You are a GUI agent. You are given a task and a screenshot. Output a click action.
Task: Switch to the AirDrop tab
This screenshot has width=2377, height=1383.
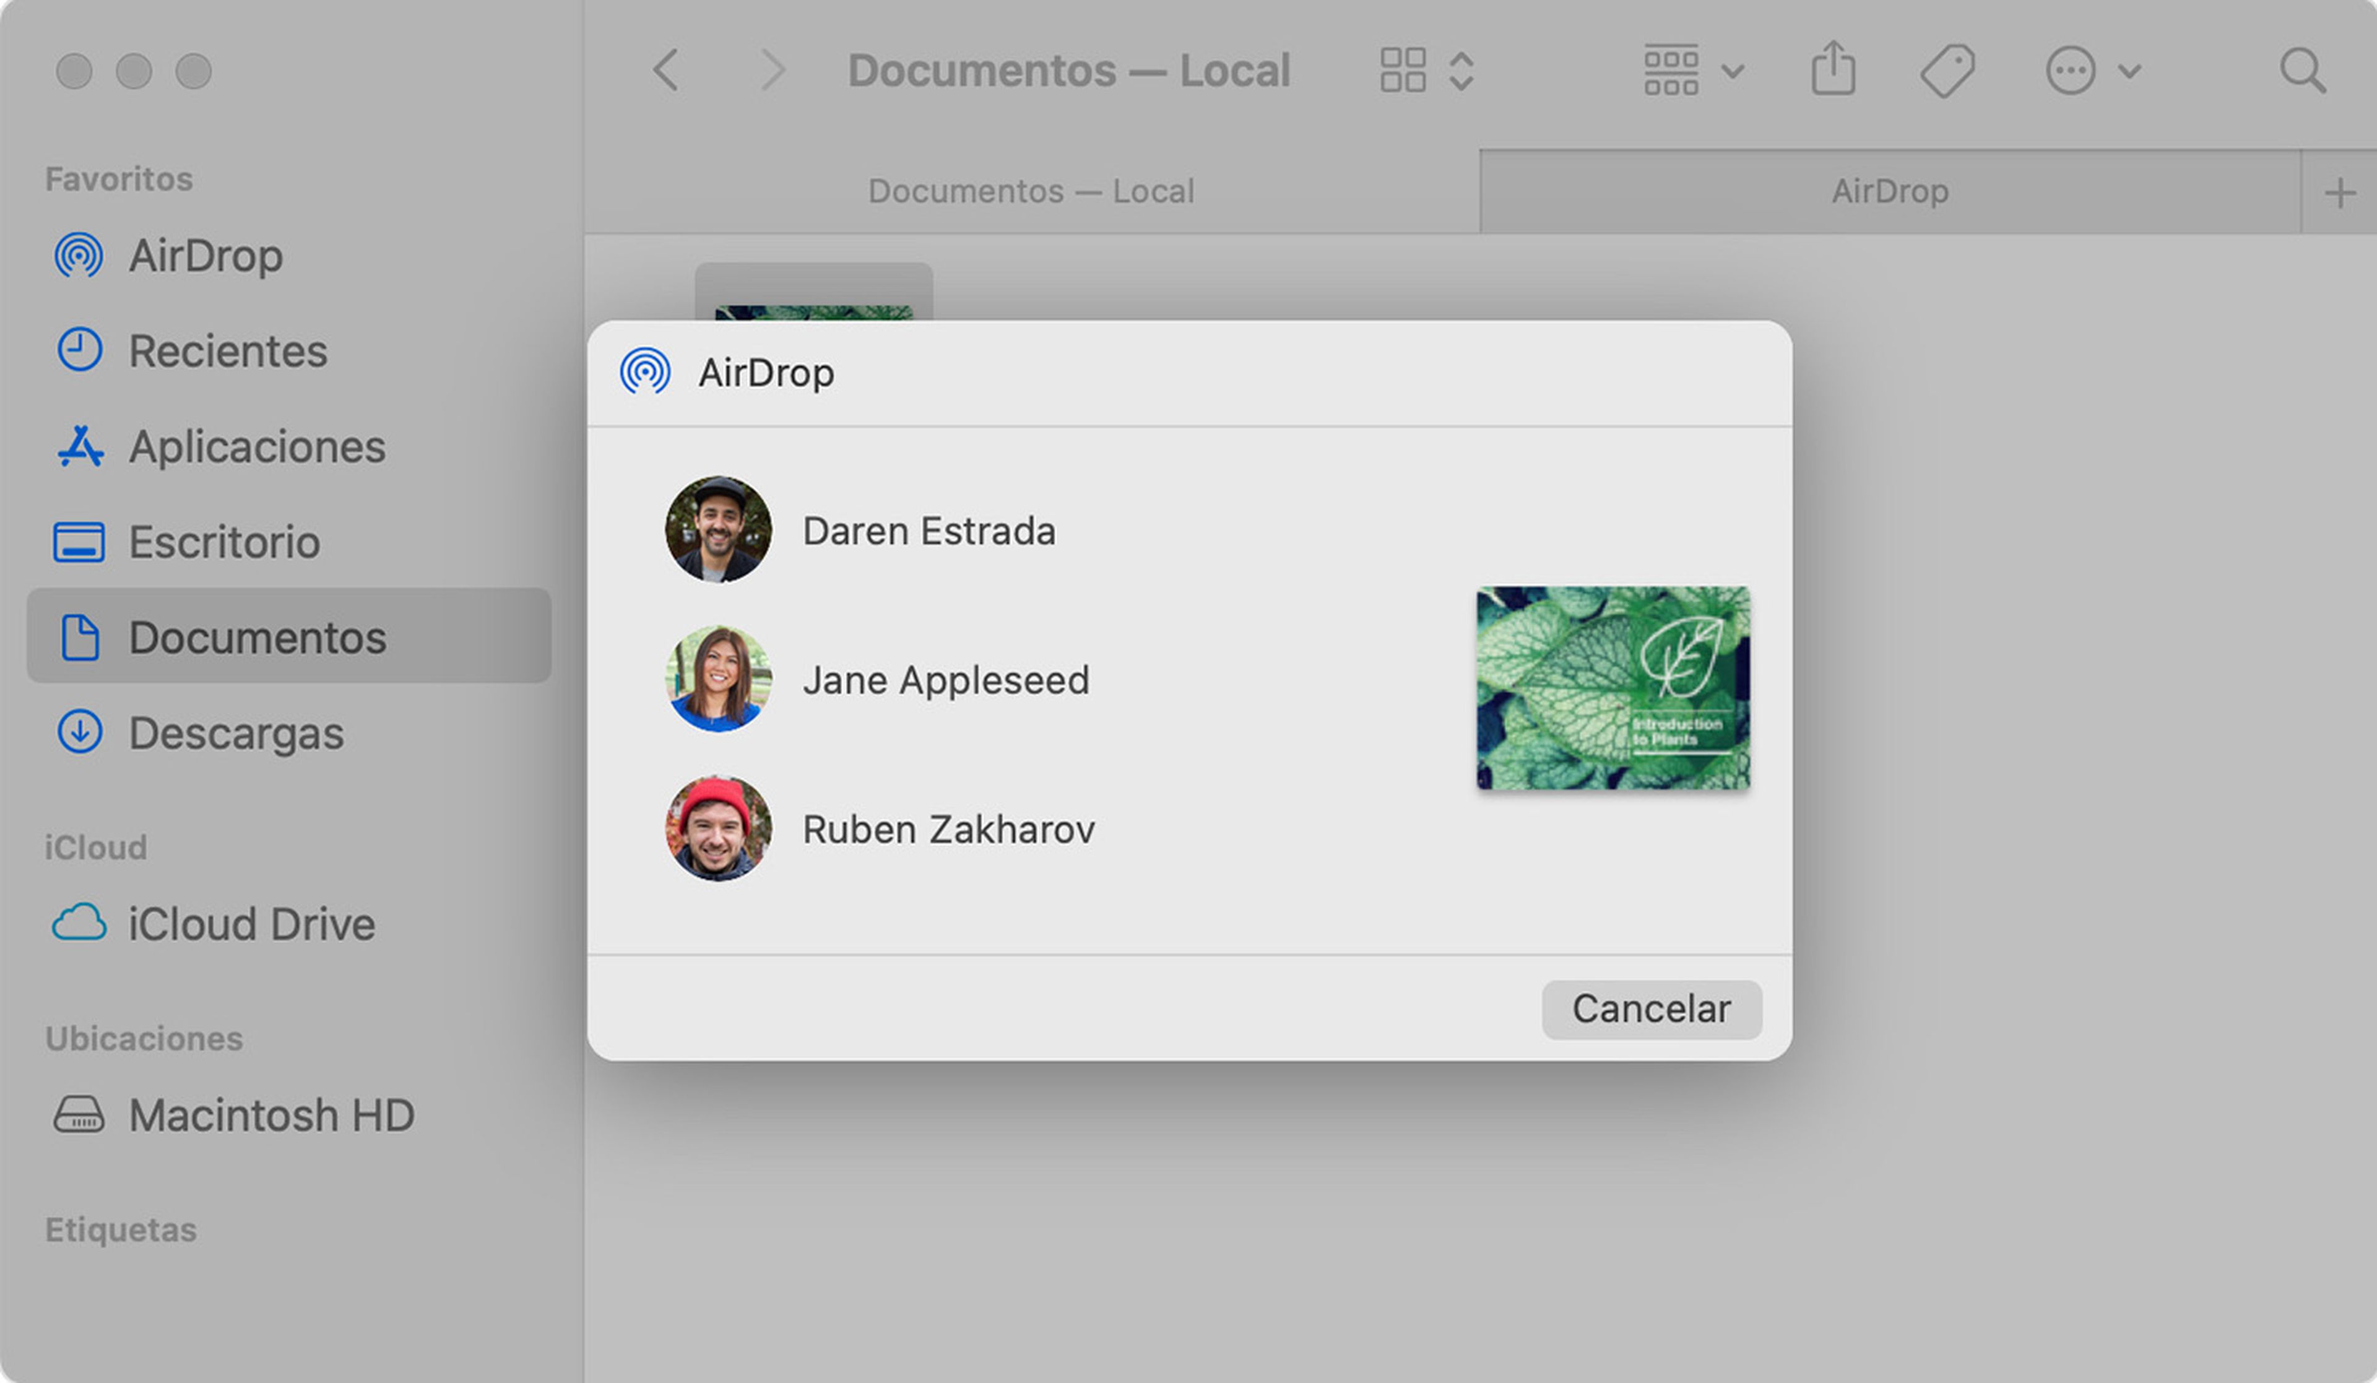1890,189
